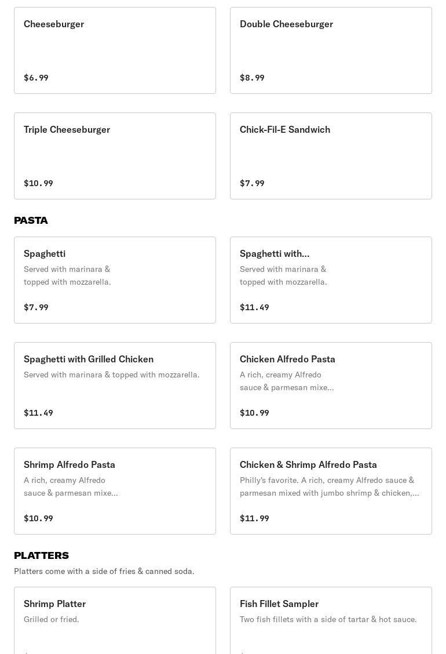Open the truncated 'Spaghetti with...' item
Viewport: 446px width, 654px height.
coord(331,280)
